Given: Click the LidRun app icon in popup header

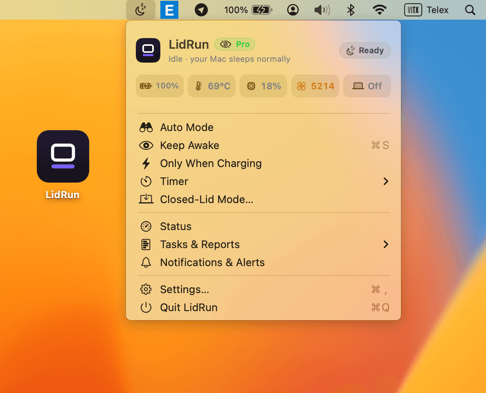Looking at the screenshot, I should pyautogui.click(x=148, y=50).
